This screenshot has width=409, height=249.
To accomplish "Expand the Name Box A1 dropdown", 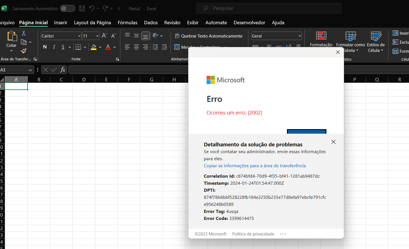I will coord(30,70).
